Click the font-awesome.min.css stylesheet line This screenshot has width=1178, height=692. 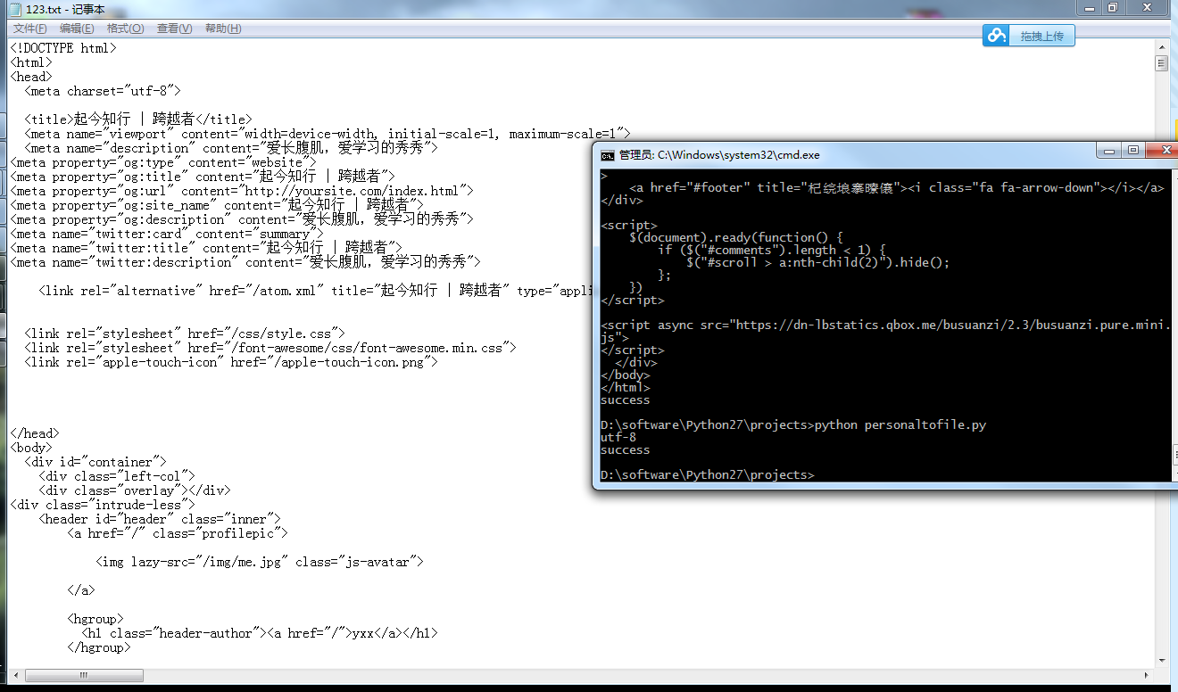click(x=270, y=348)
